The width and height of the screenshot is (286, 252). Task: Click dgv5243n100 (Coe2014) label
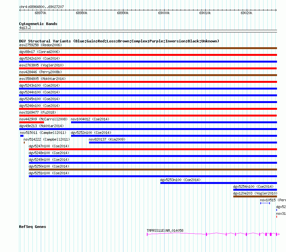[x=40, y=85]
